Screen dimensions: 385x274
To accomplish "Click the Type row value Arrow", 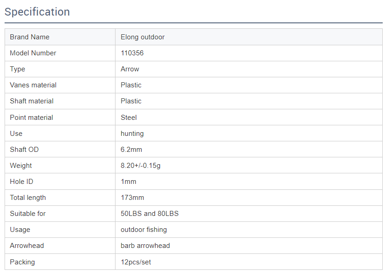I will 130,69.
